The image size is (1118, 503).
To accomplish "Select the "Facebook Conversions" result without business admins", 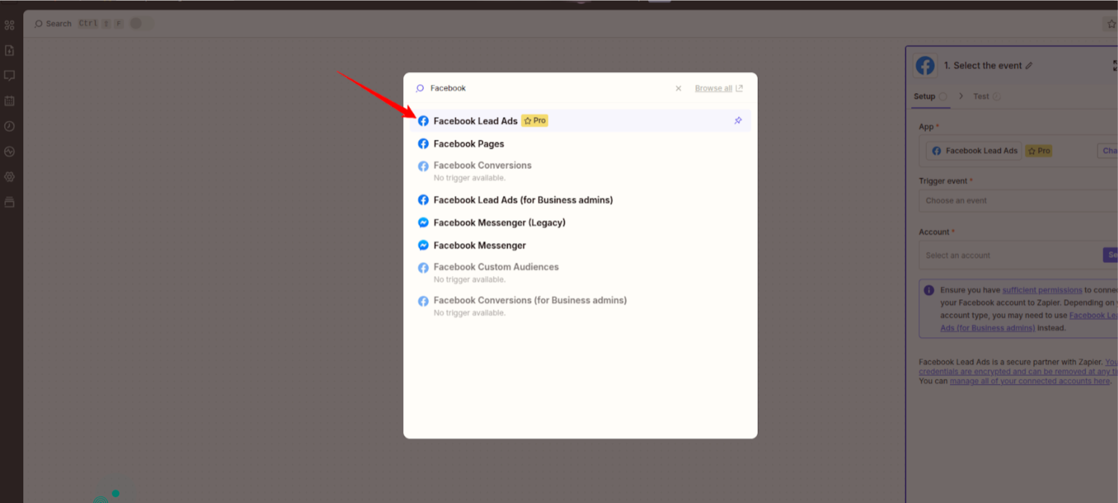I will click(580, 171).
